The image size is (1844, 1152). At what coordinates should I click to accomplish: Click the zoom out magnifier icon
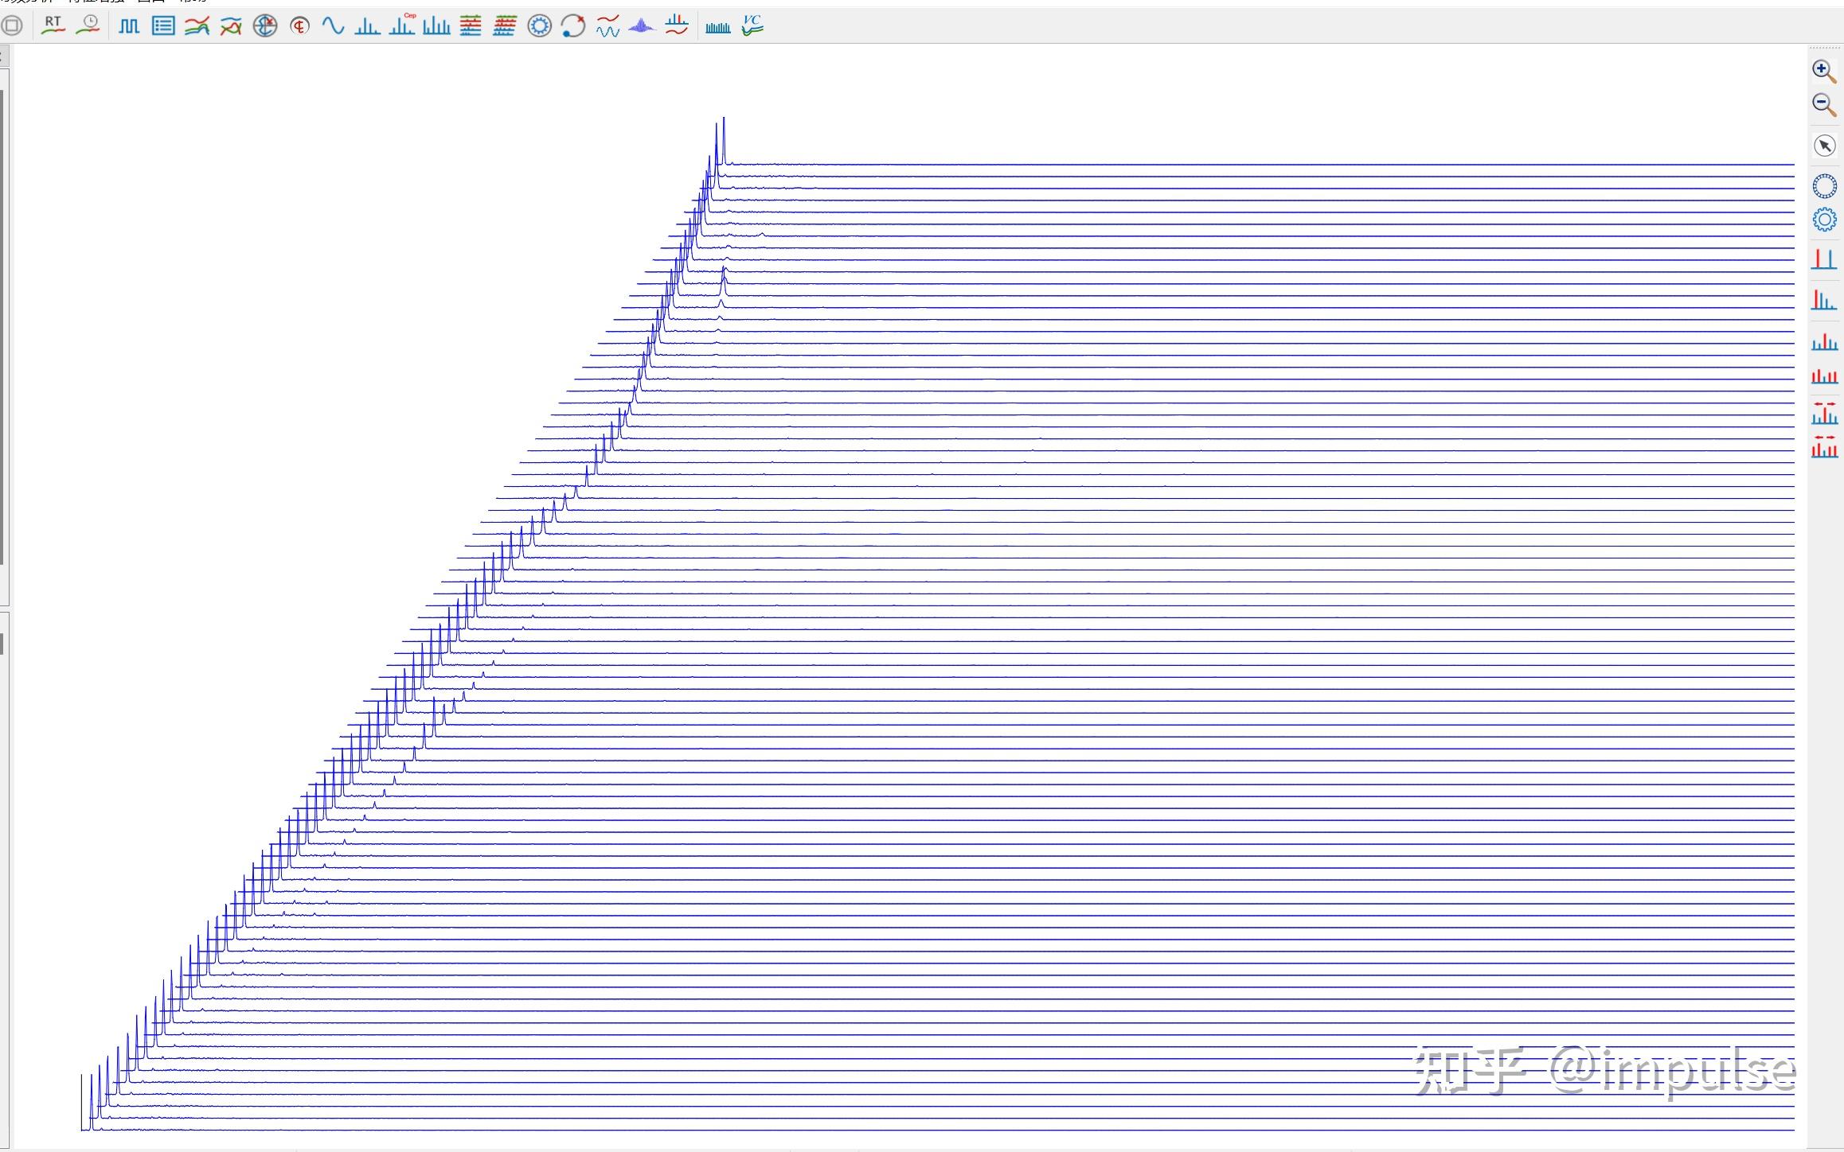pyautogui.click(x=1823, y=104)
